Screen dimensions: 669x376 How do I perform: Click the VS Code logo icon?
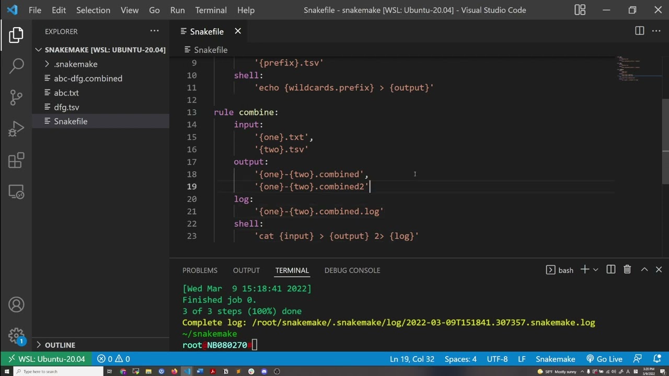click(x=12, y=10)
